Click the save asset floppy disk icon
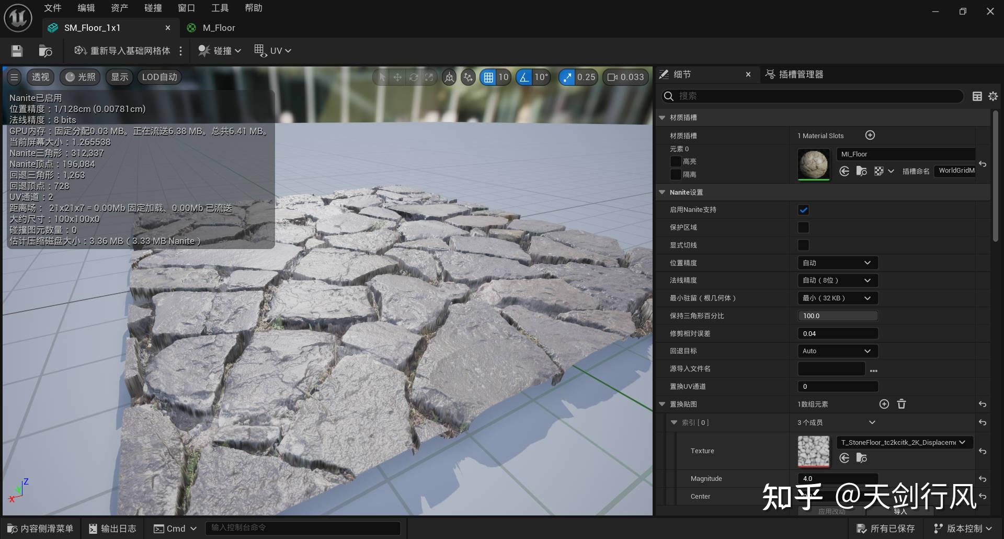Screen dimensions: 1004x539 (x=17, y=51)
